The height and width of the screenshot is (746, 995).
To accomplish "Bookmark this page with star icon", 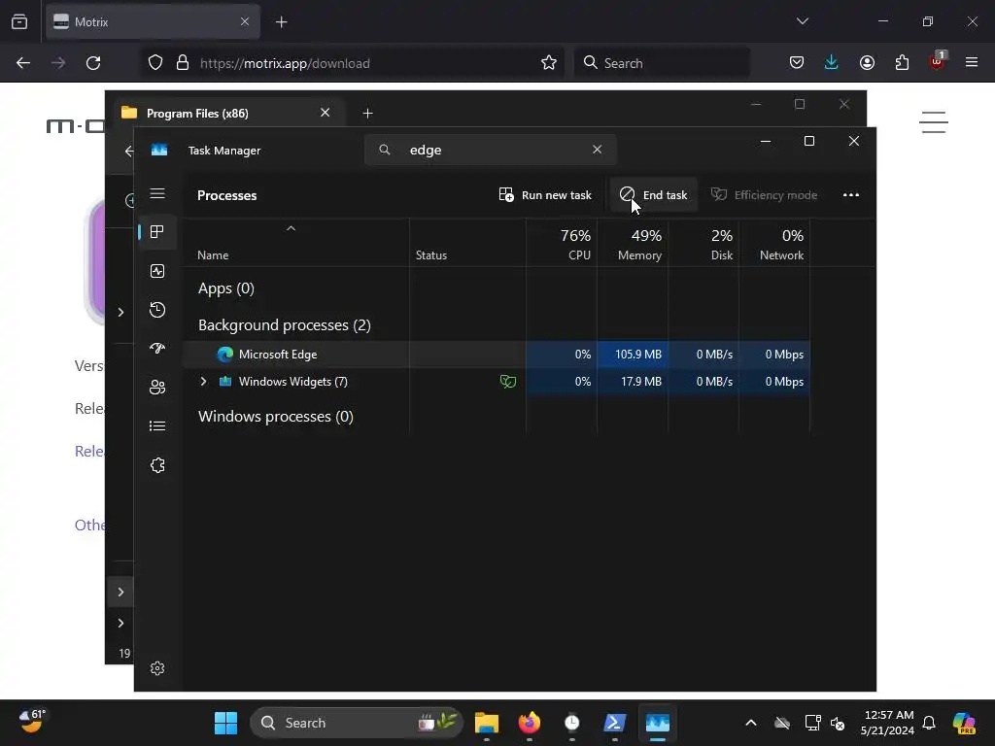I will pyautogui.click(x=549, y=63).
